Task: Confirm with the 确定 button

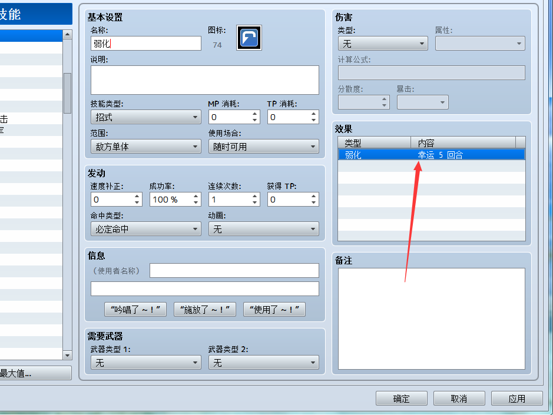Action: (x=401, y=399)
